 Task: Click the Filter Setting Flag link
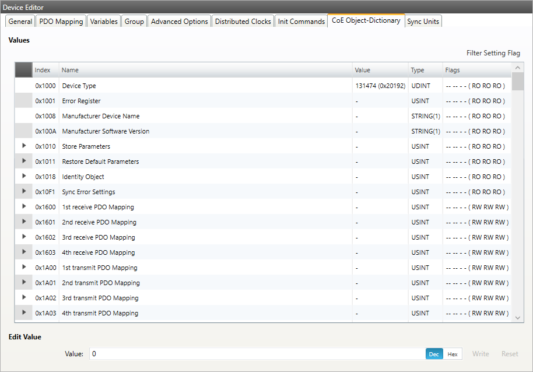point(493,53)
